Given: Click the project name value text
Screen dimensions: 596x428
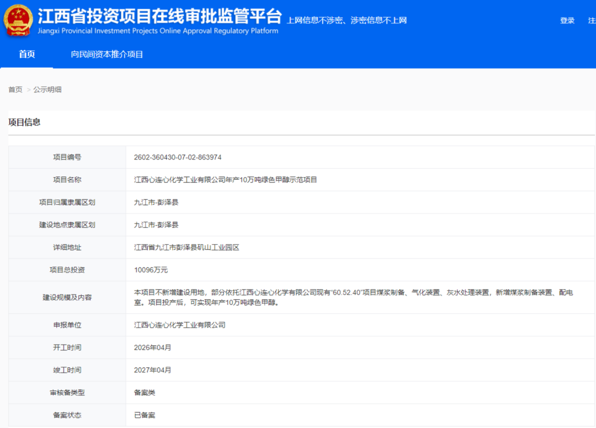Looking at the screenshot, I should (225, 180).
